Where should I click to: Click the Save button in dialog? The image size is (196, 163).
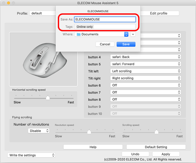point(126,44)
